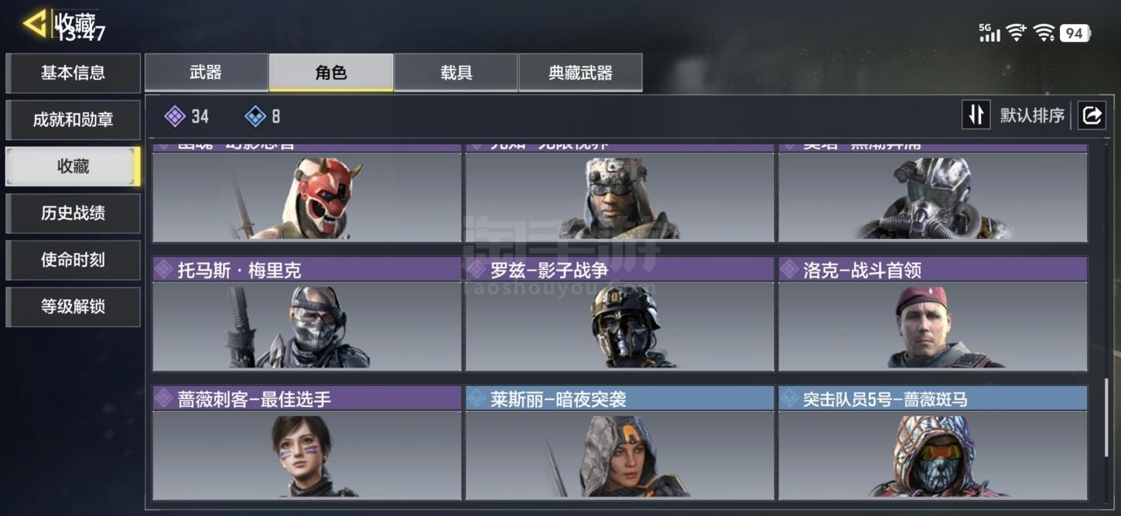Click the share export icon
Screen dimensions: 1121x516
(1092, 115)
